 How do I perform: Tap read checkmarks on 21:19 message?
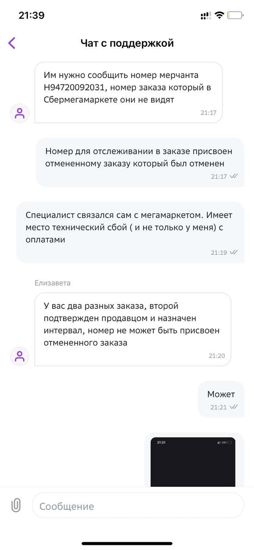pos(234,252)
